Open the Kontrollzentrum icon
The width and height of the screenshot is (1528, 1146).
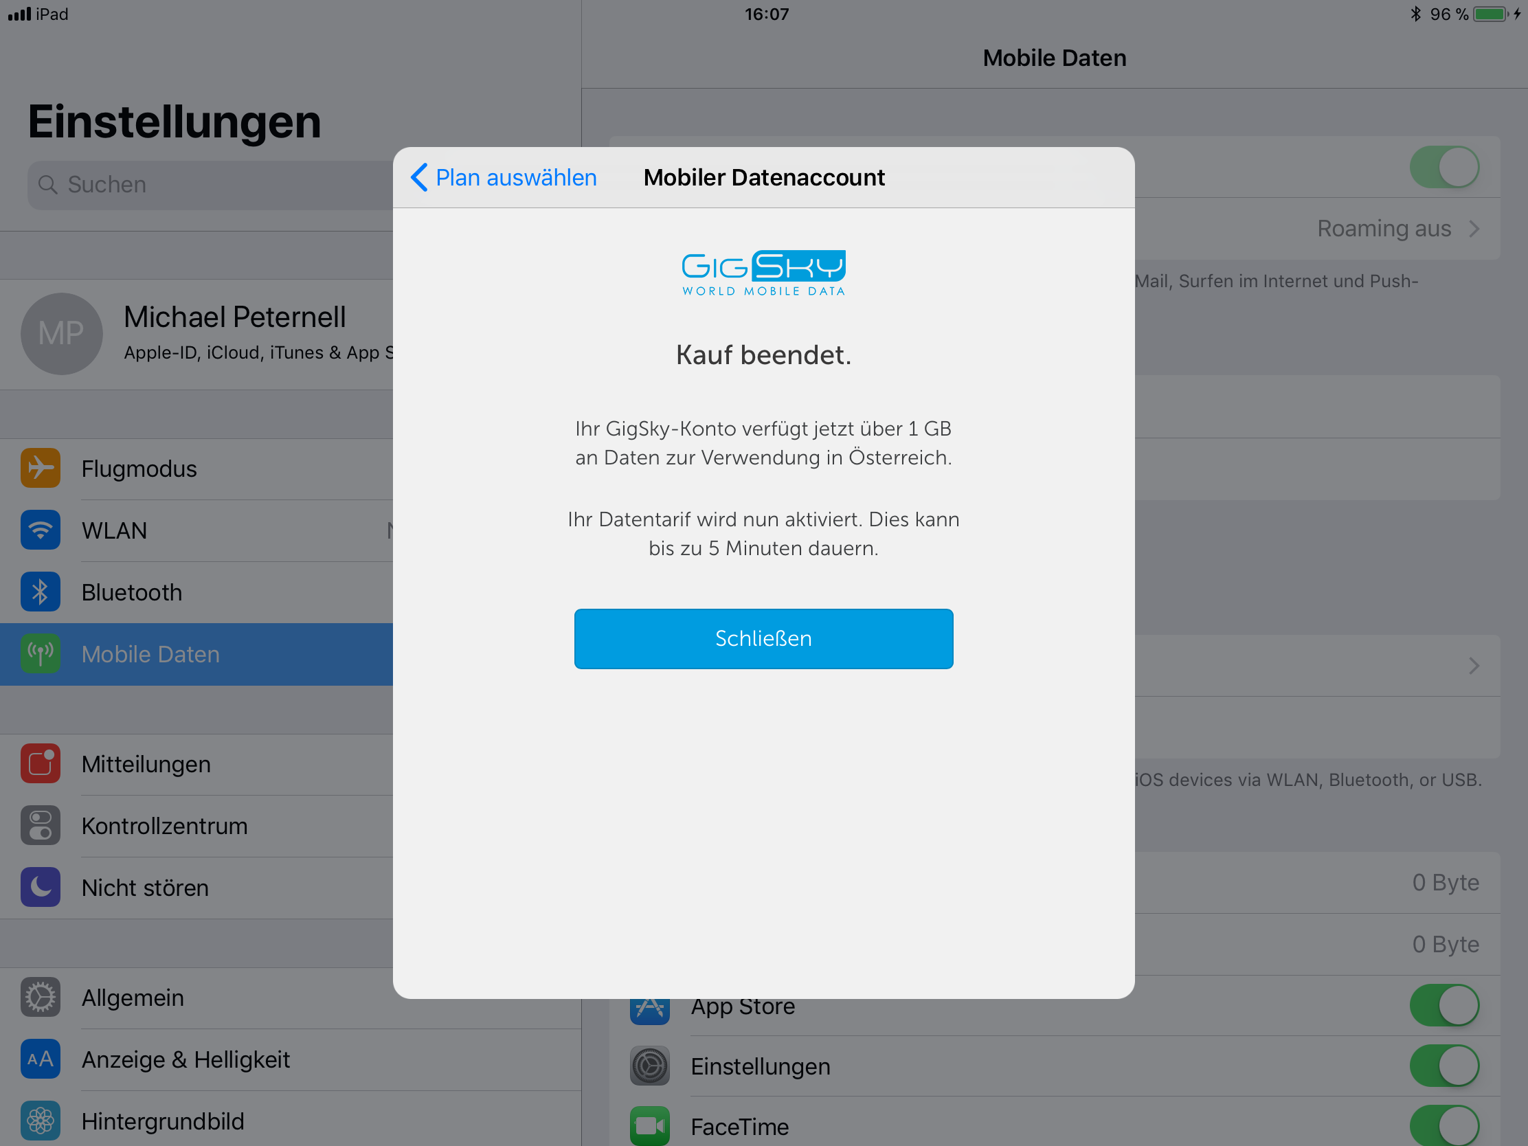point(40,825)
